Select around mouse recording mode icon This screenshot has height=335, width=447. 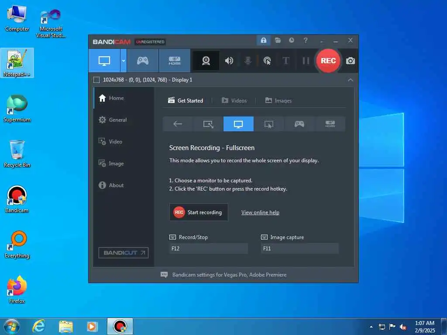(x=269, y=124)
